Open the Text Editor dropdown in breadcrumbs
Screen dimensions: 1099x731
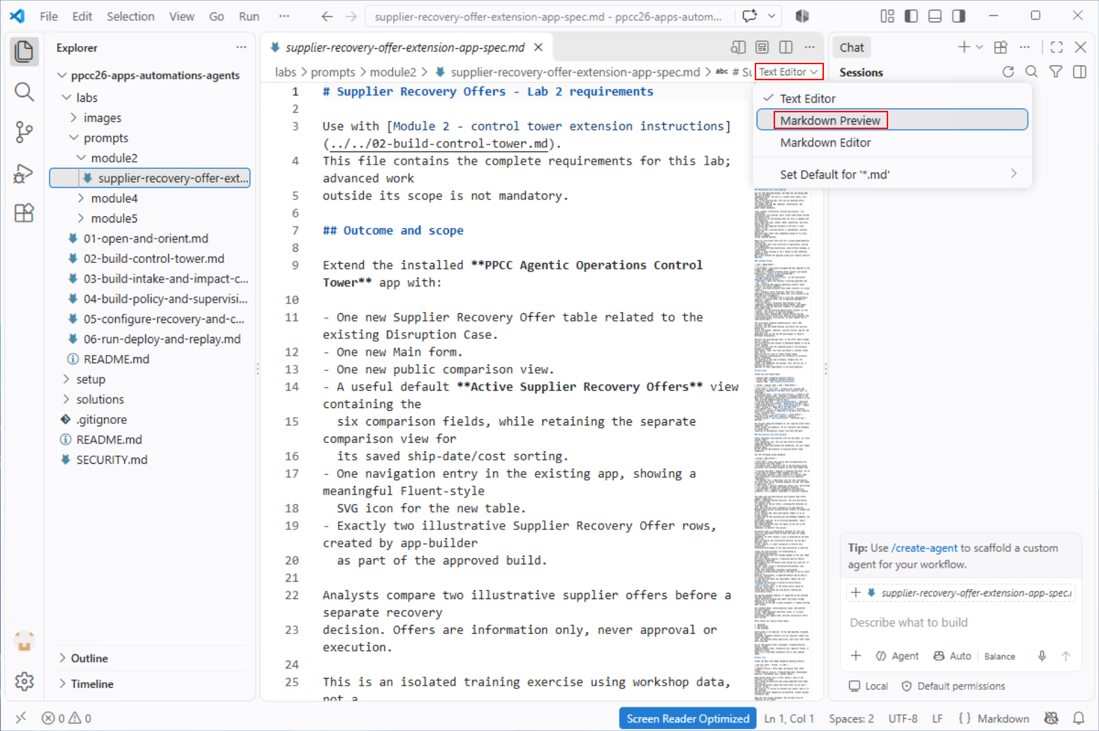(790, 72)
